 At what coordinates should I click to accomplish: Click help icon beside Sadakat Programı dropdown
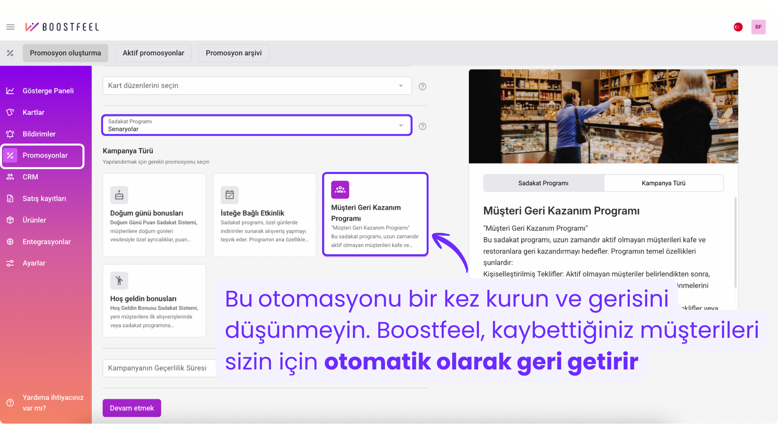(x=422, y=126)
